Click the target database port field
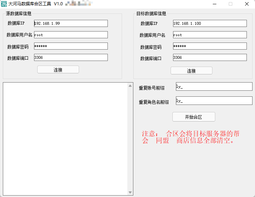This screenshot has width=255, height=197. pos(210,57)
